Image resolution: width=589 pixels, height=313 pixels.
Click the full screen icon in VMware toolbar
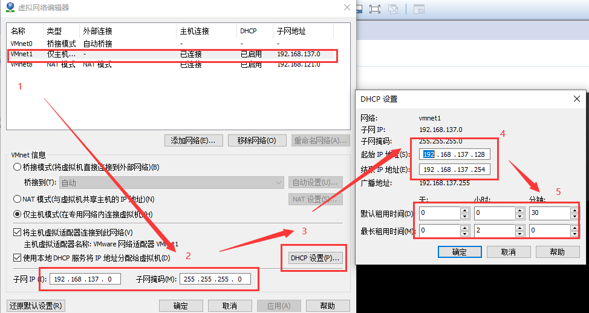tap(374, 9)
